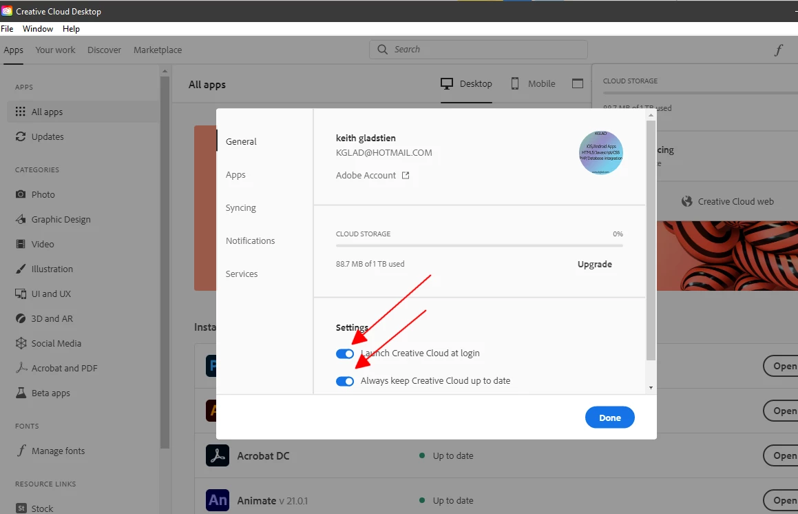Open the Window menu

tap(38, 28)
